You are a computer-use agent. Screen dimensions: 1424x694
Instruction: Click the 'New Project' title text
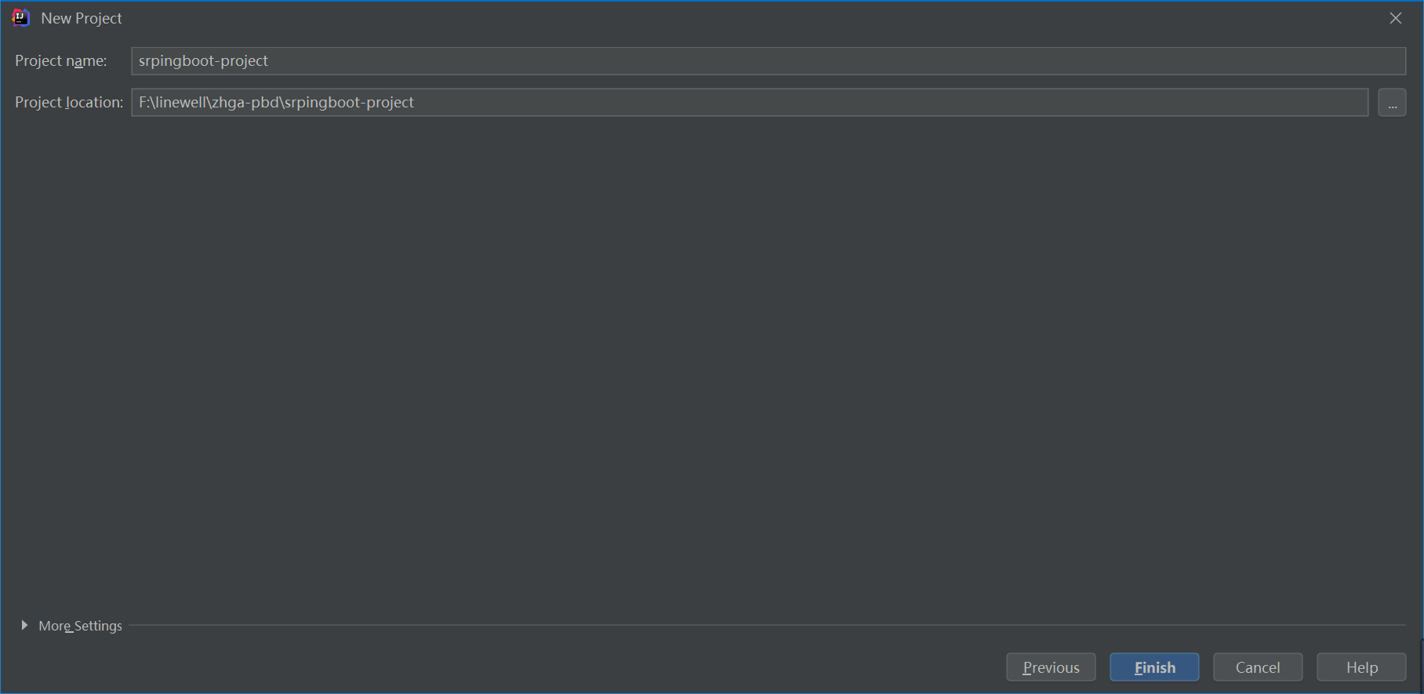pos(82,18)
